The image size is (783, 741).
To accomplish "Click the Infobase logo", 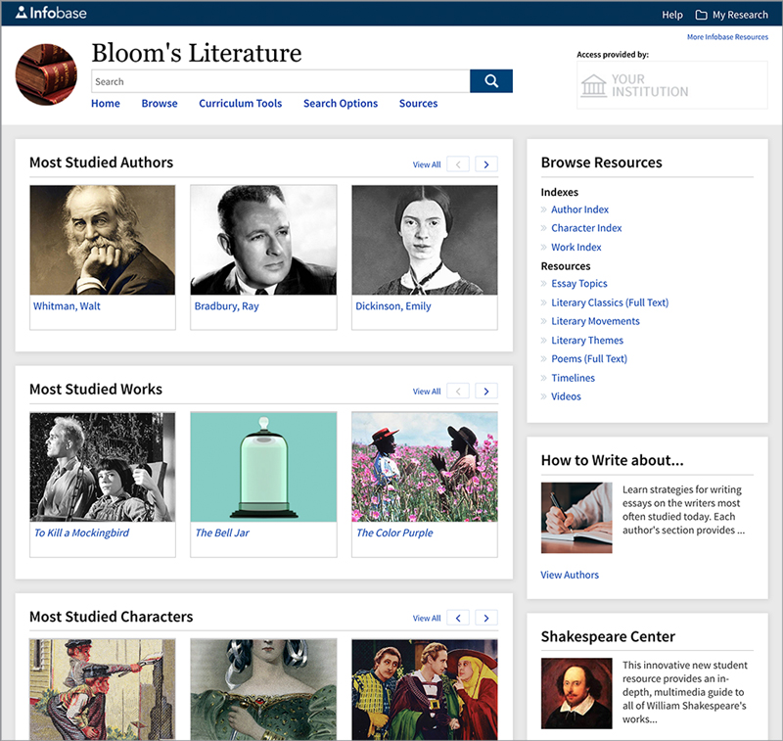I will tap(51, 13).
